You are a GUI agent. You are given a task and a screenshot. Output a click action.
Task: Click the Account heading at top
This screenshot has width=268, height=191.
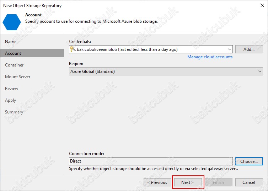coord(33,15)
